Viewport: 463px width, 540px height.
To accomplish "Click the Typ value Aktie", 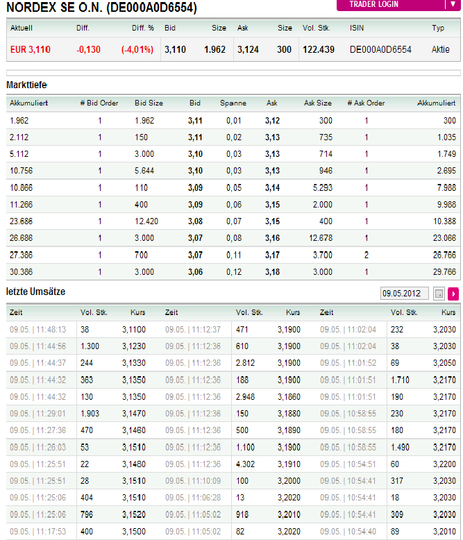I will click(440, 49).
